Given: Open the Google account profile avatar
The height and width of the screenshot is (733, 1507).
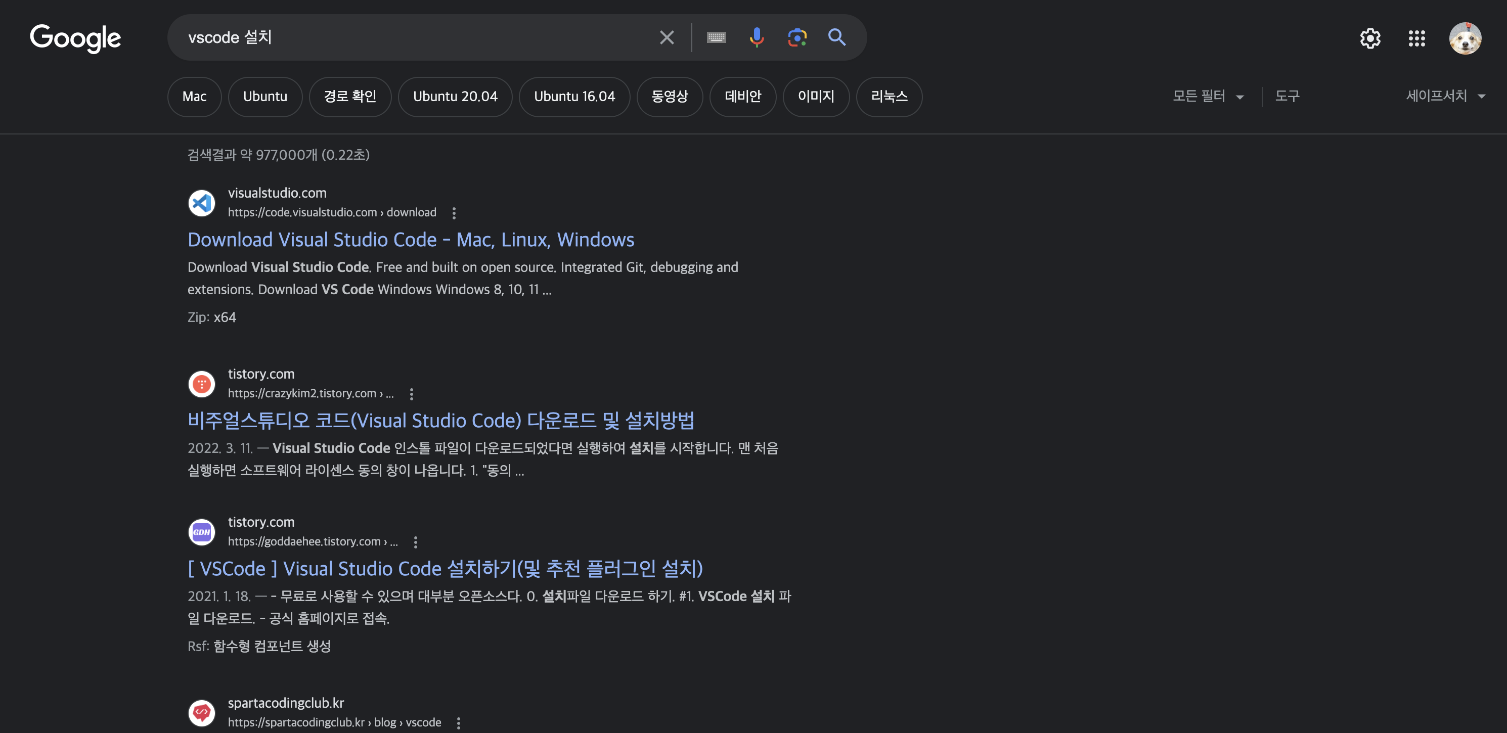Looking at the screenshot, I should [x=1465, y=38].
